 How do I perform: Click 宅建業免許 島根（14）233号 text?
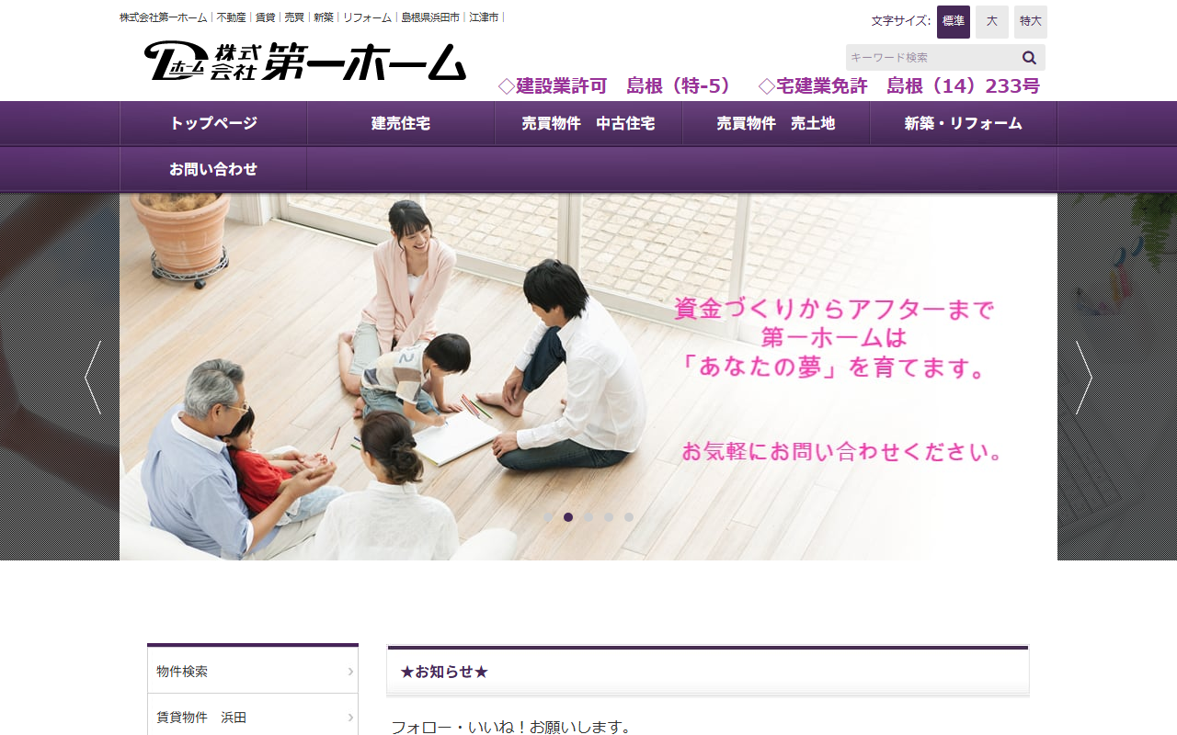point(899,86)
